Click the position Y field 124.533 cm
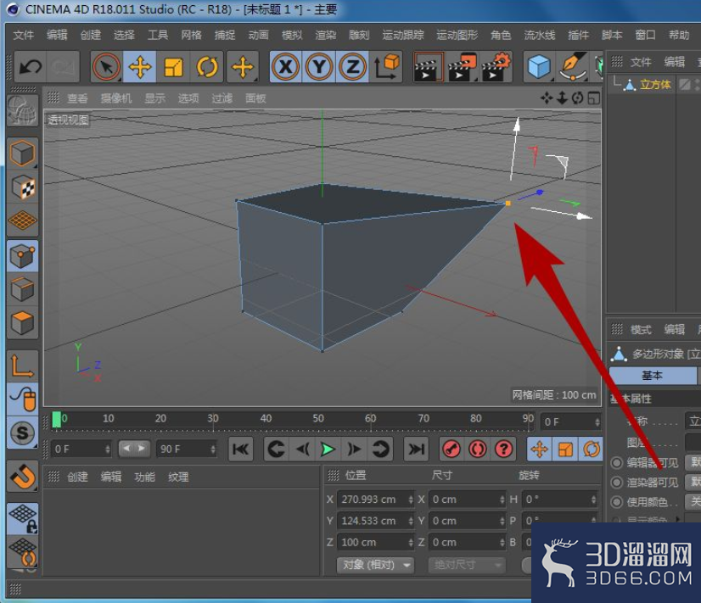 pos(375,521)
